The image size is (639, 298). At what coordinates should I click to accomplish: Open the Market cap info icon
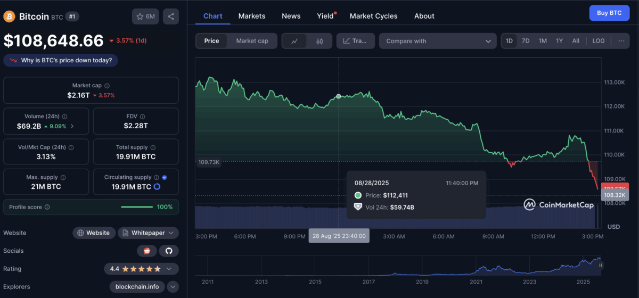tap(108, 86)
